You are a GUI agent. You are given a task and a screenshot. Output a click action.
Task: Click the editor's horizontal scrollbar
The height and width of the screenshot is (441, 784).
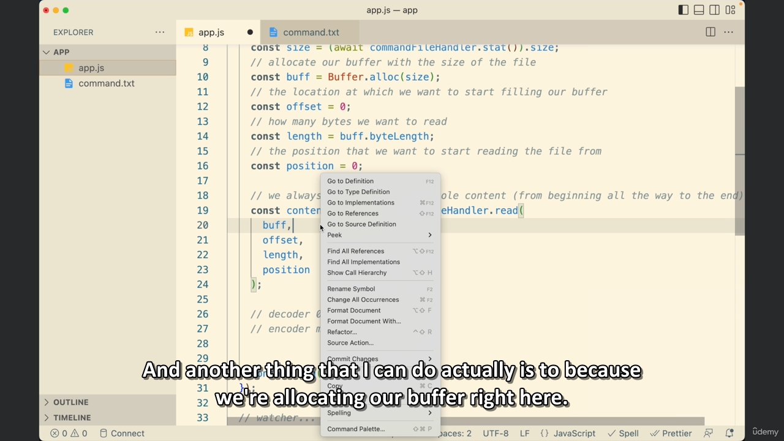pyautogui.click(x=466, y=421)
